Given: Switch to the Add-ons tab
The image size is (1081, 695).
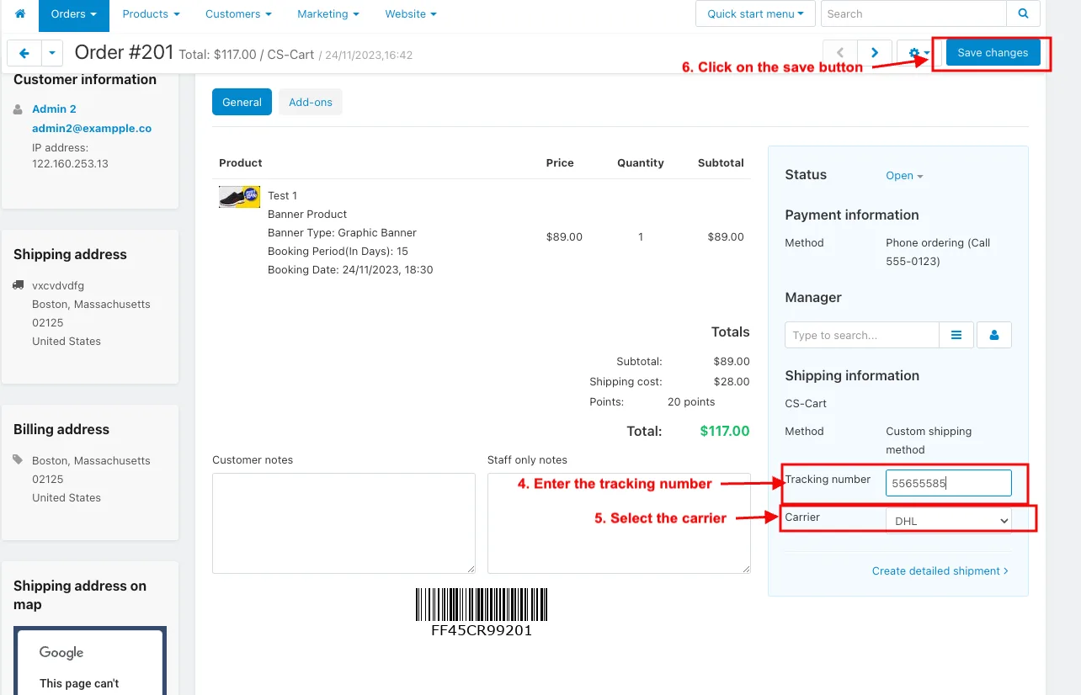Looking at the screenshot, I should tap(311, 102).
